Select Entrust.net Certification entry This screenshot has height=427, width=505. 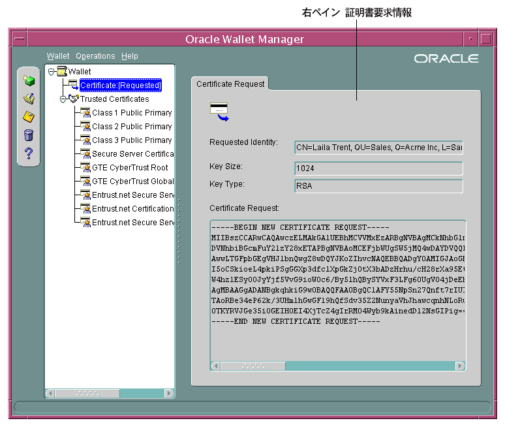(x=132, y=208)
